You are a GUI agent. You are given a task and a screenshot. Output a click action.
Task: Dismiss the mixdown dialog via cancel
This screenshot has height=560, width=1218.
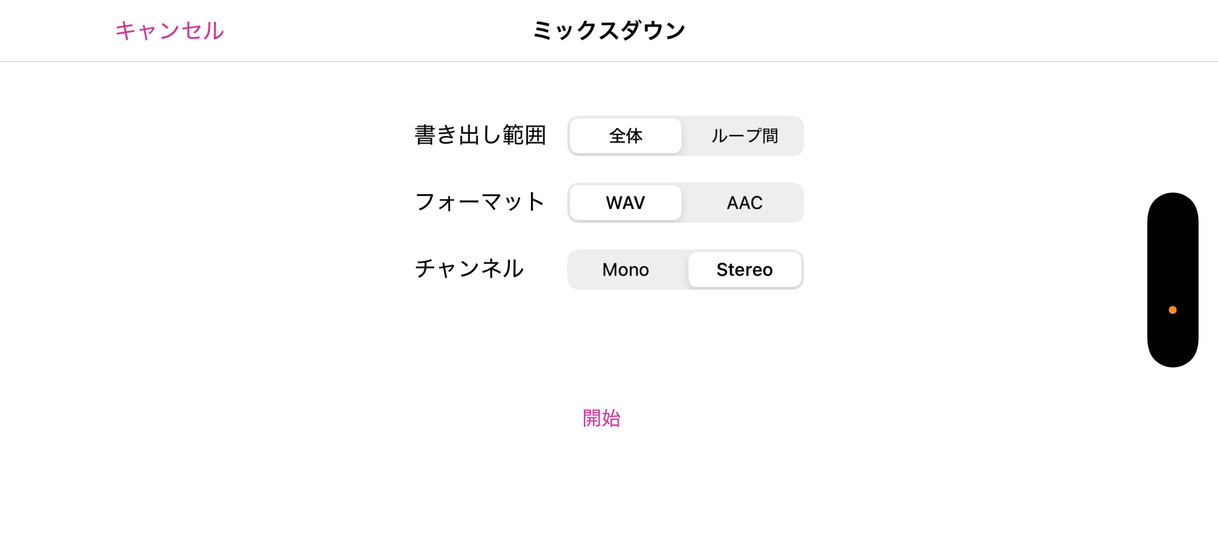pos(169,31)
